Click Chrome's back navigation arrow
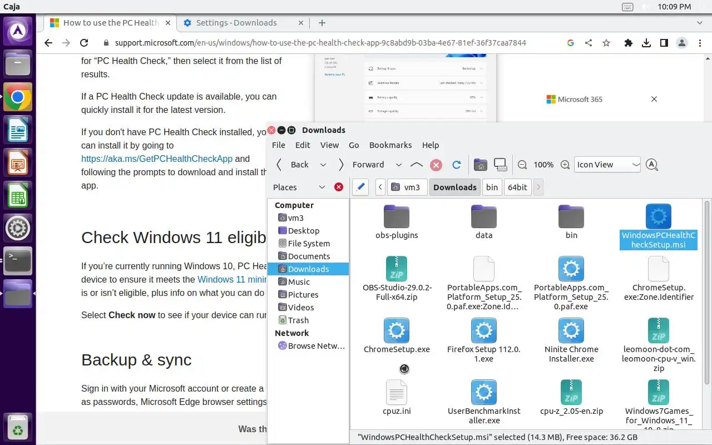Viewport: 712px width, 445px height. pos(48,43)
